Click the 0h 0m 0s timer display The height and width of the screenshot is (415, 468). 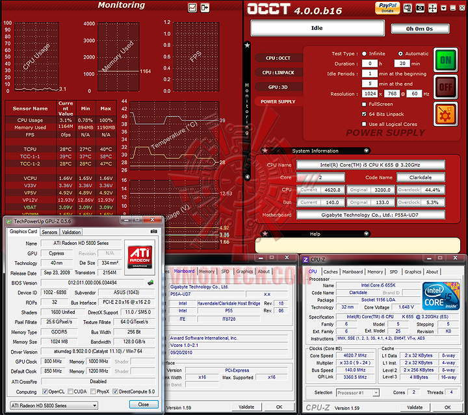420,29
